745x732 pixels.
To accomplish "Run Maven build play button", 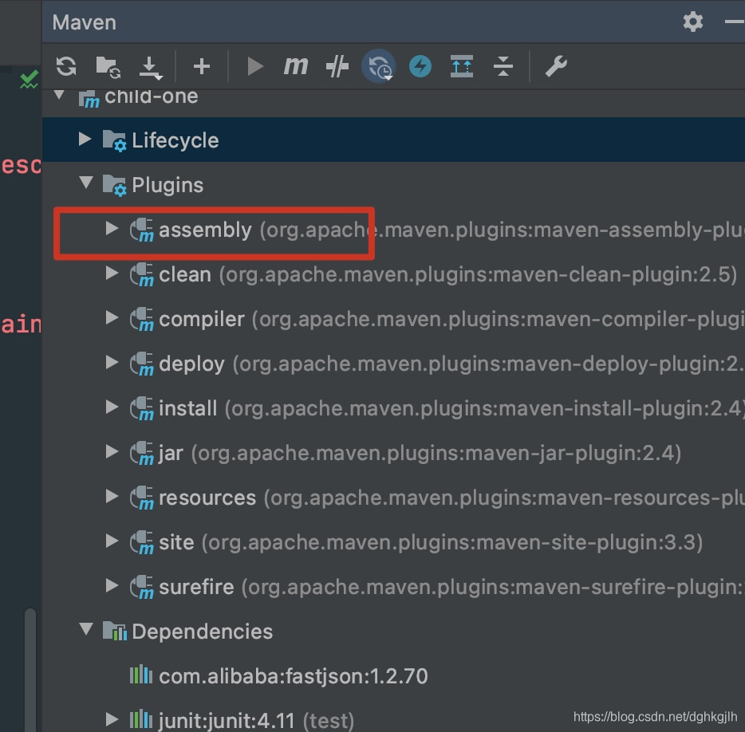I will (255, 66).
